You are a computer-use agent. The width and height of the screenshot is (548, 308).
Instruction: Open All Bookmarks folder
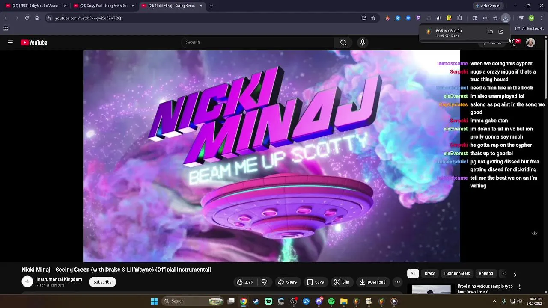(530, 29)
